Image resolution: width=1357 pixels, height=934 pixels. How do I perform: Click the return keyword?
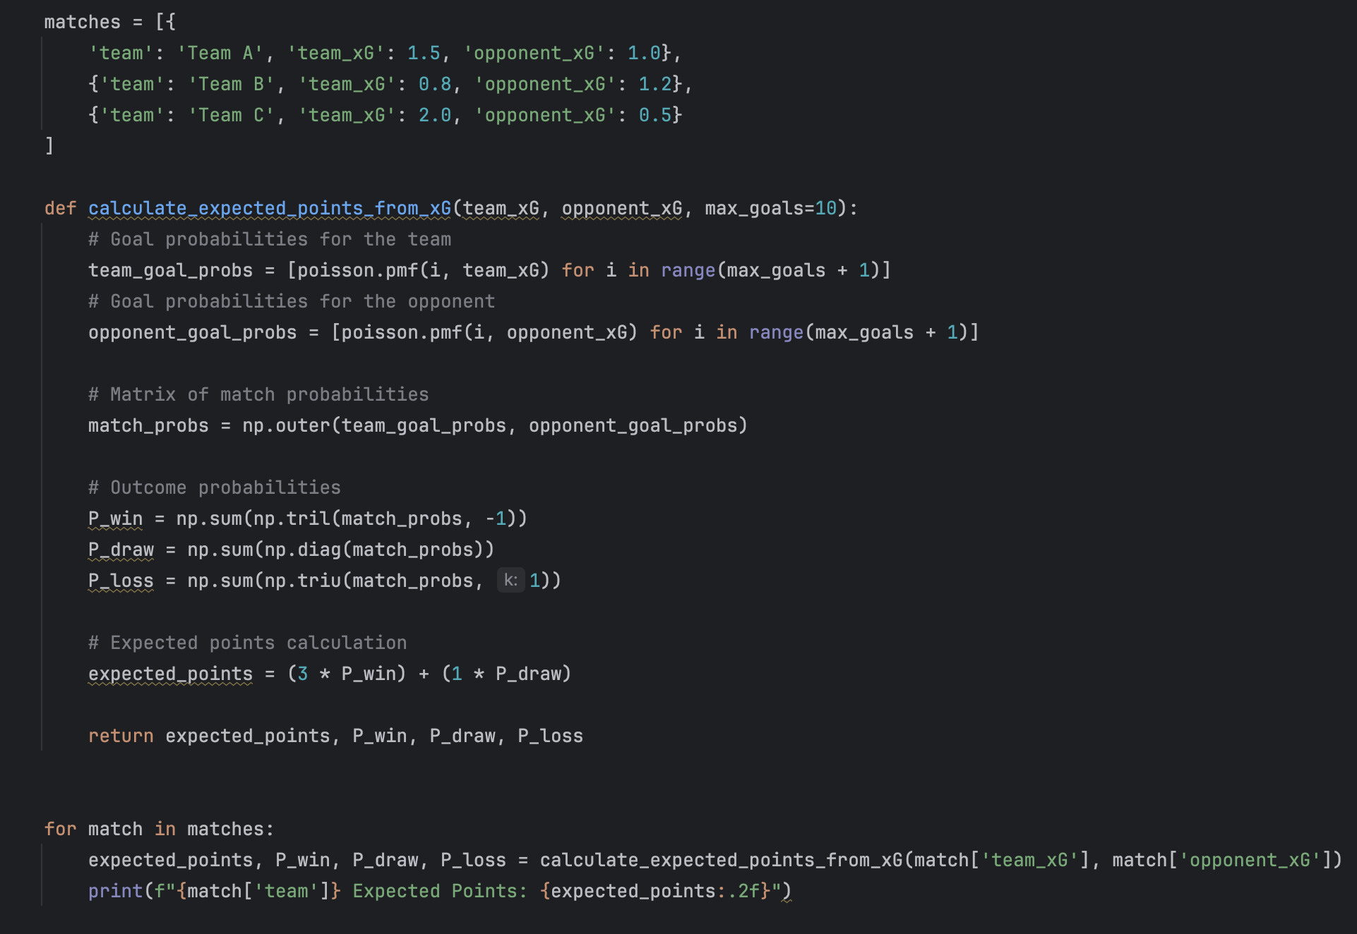tap(121, 736)
